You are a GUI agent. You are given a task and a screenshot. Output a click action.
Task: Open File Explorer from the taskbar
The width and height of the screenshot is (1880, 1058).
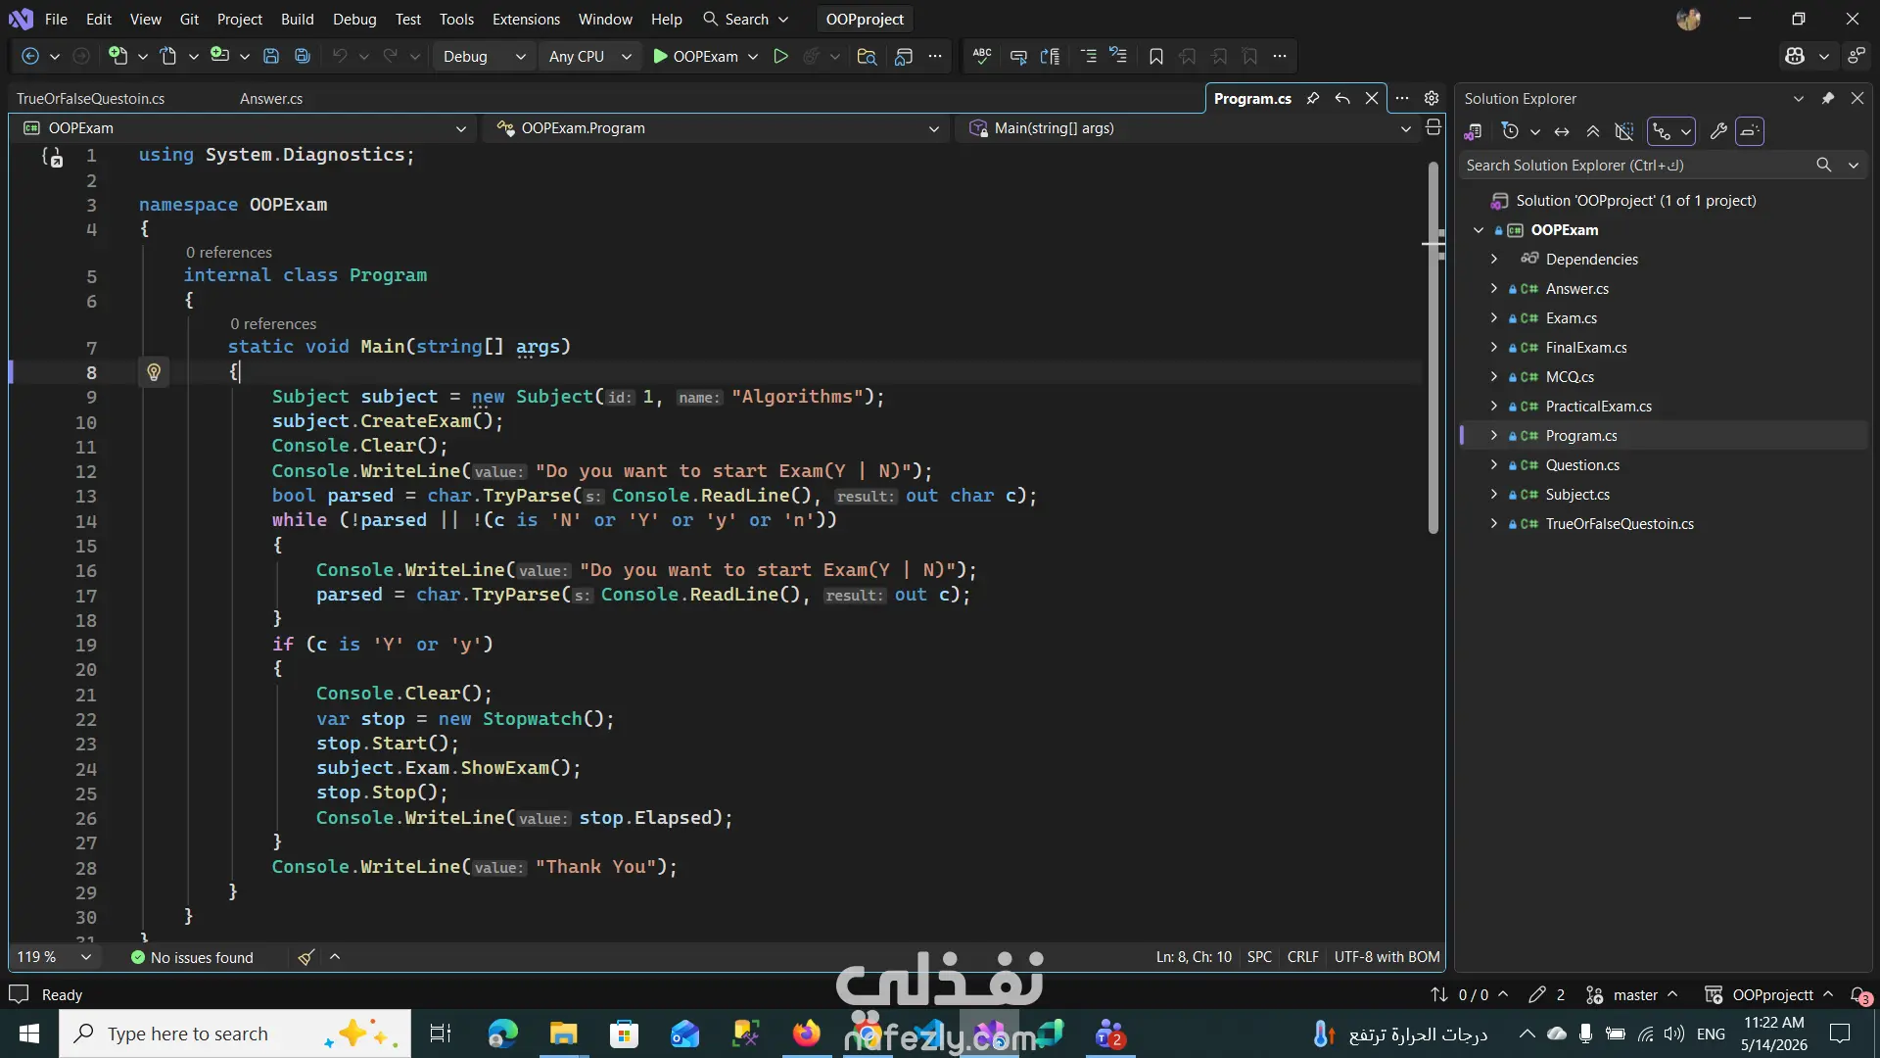[x=563, y=1034]
